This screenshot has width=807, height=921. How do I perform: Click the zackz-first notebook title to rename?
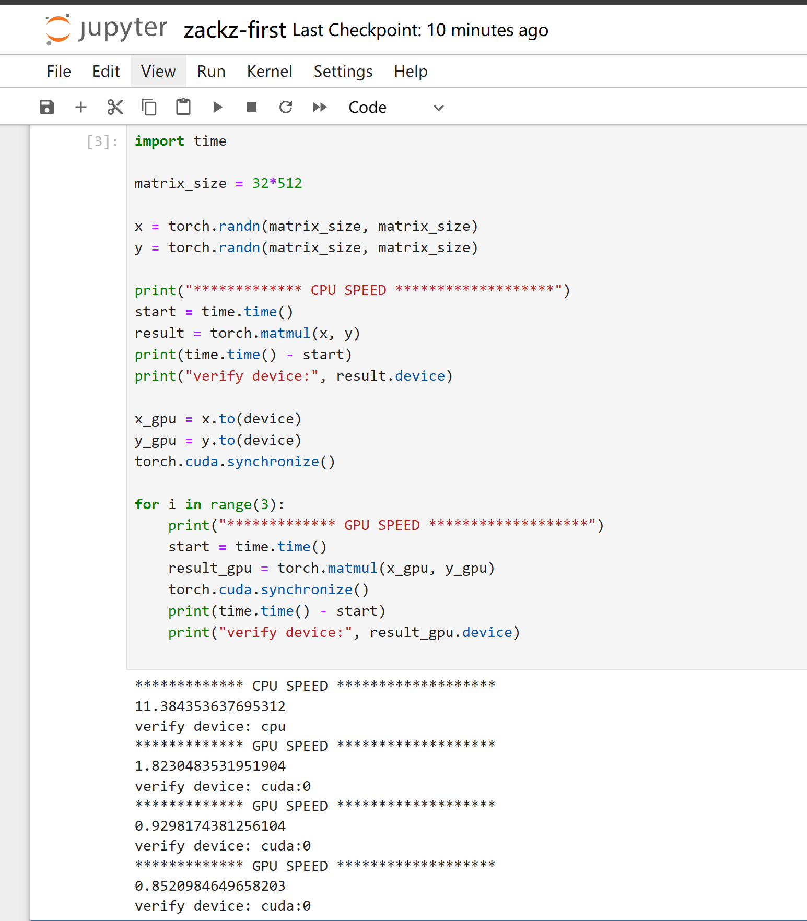click(x=235, y=30)
